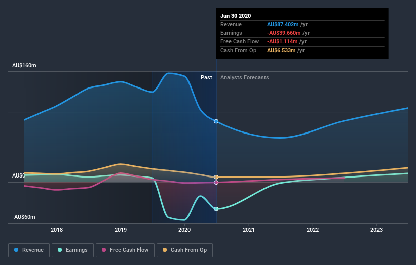Click the Past section label

point(206,77)
